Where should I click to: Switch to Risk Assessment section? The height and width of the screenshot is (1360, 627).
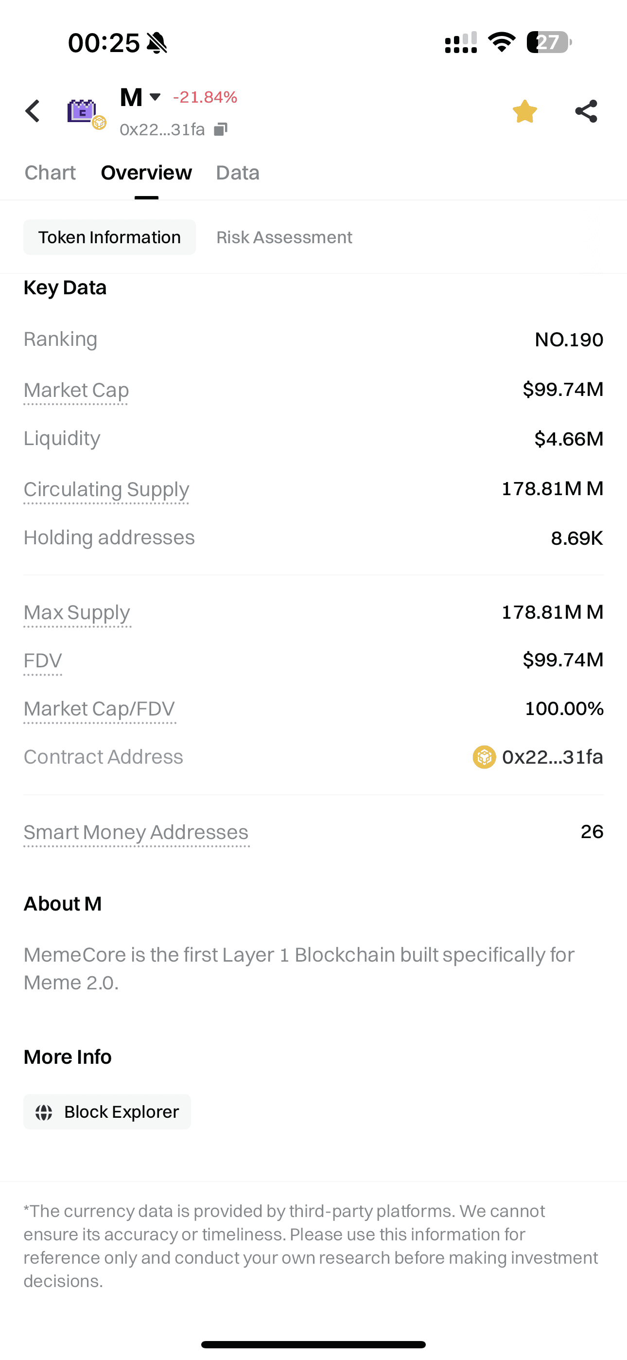(284, 237)
